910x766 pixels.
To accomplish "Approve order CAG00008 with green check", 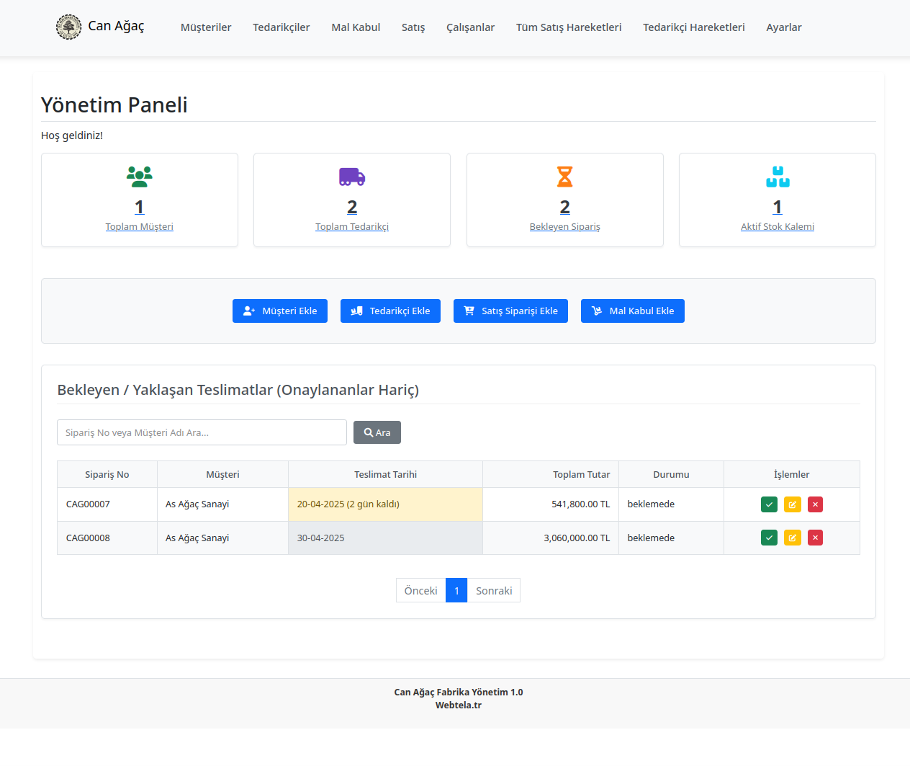I will pos(769,538).
